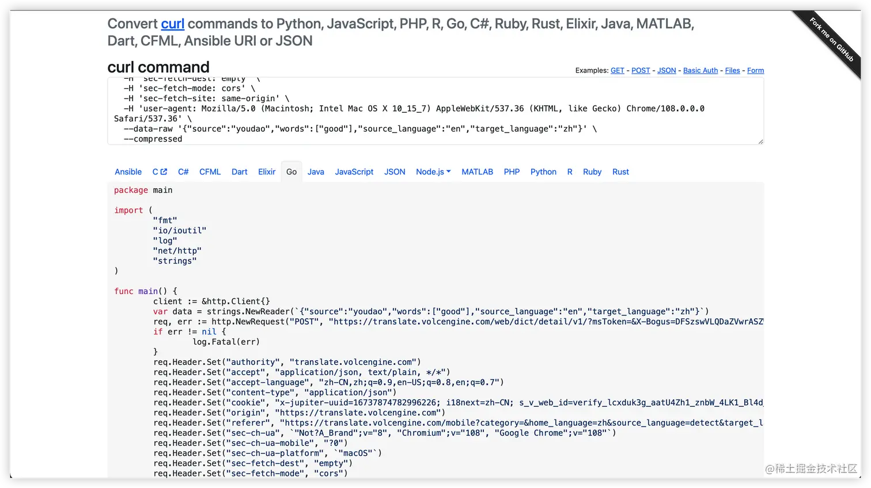Open the Rust output tab
This screenshot has height=488, width=871.
coord(620,171)
